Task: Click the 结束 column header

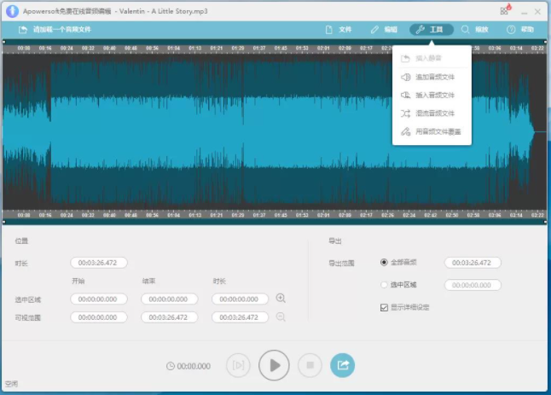Action: (148, 281)
